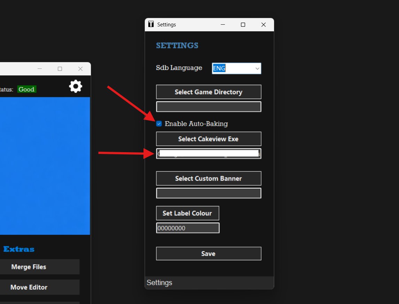
Task: Click the Select Custom Banner button
Action: [208, 178]
